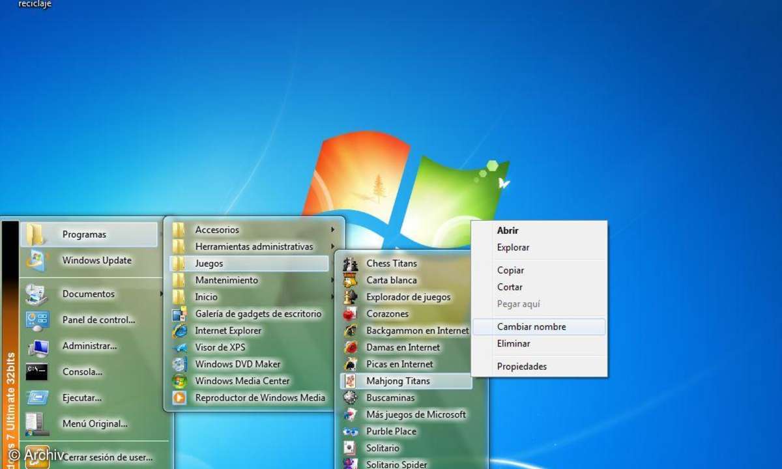This screenshot has width=782, height=469.
Task: Click Cerrar sesión de user
Action: 108,457
